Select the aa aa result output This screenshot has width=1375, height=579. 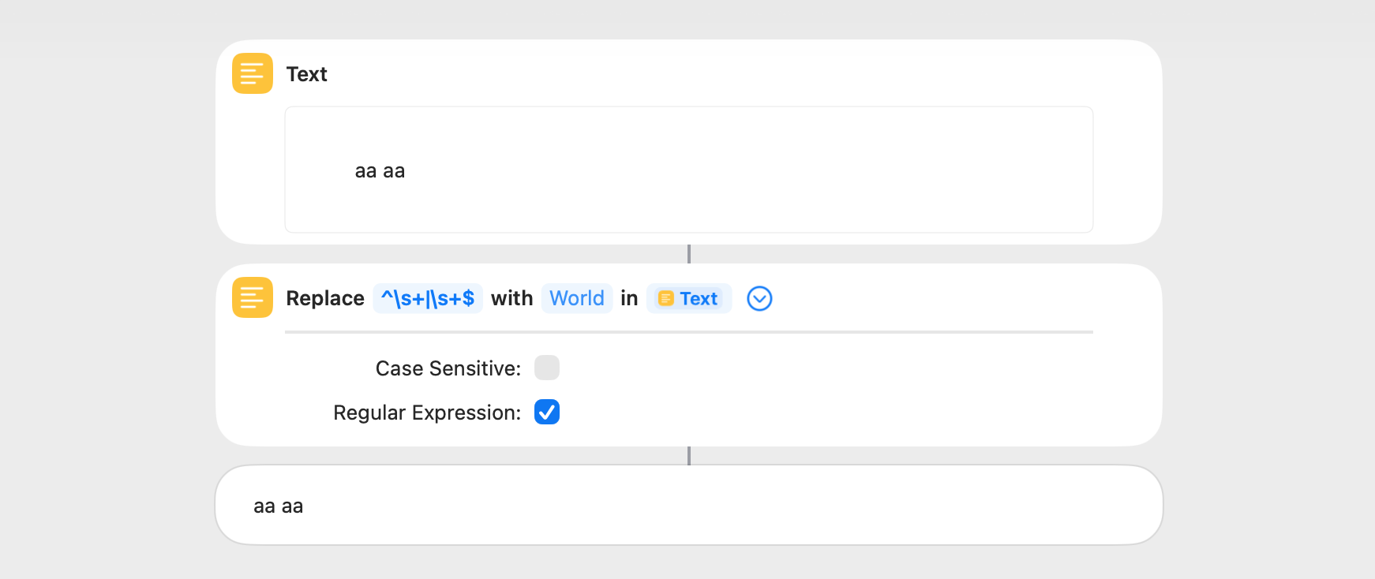(x=688, y=506)
